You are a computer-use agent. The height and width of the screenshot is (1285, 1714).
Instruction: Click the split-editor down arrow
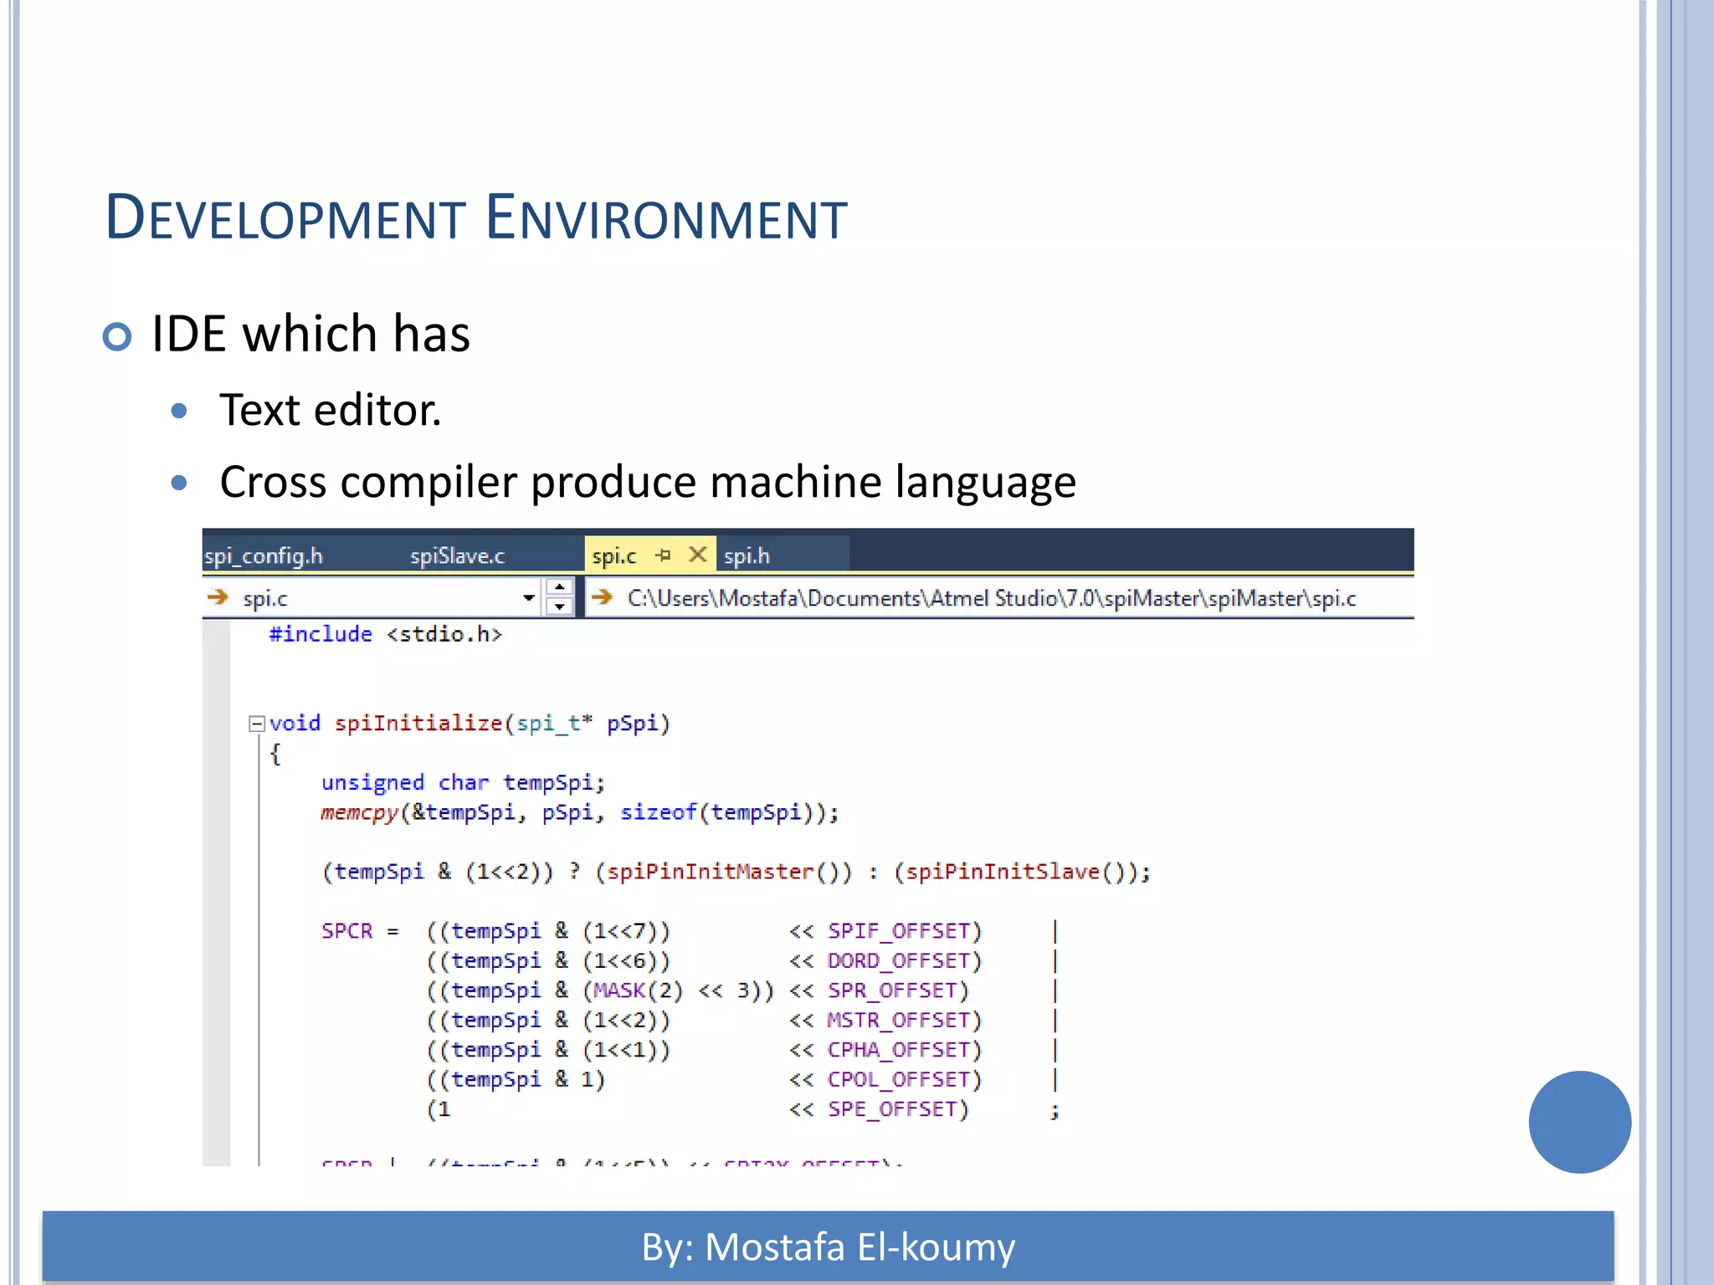click(x=559, y=607)
